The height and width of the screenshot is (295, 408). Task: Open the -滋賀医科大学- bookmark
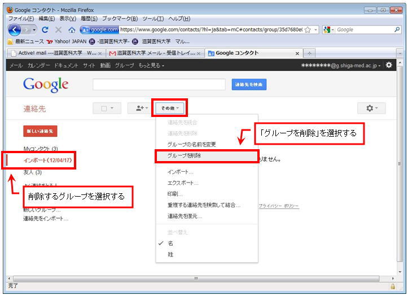pos(109,41)
